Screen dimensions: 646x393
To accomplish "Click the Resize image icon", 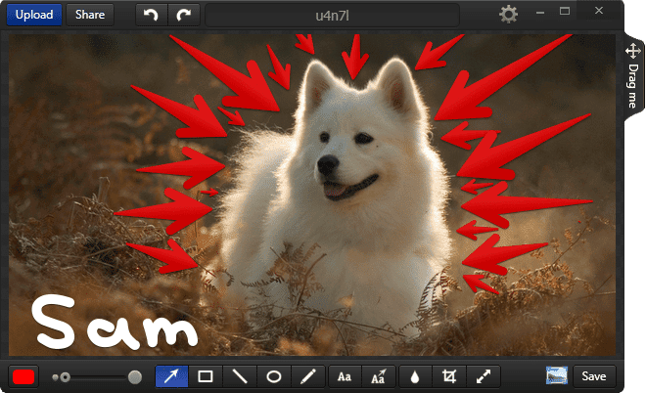I will click(484, 375).
